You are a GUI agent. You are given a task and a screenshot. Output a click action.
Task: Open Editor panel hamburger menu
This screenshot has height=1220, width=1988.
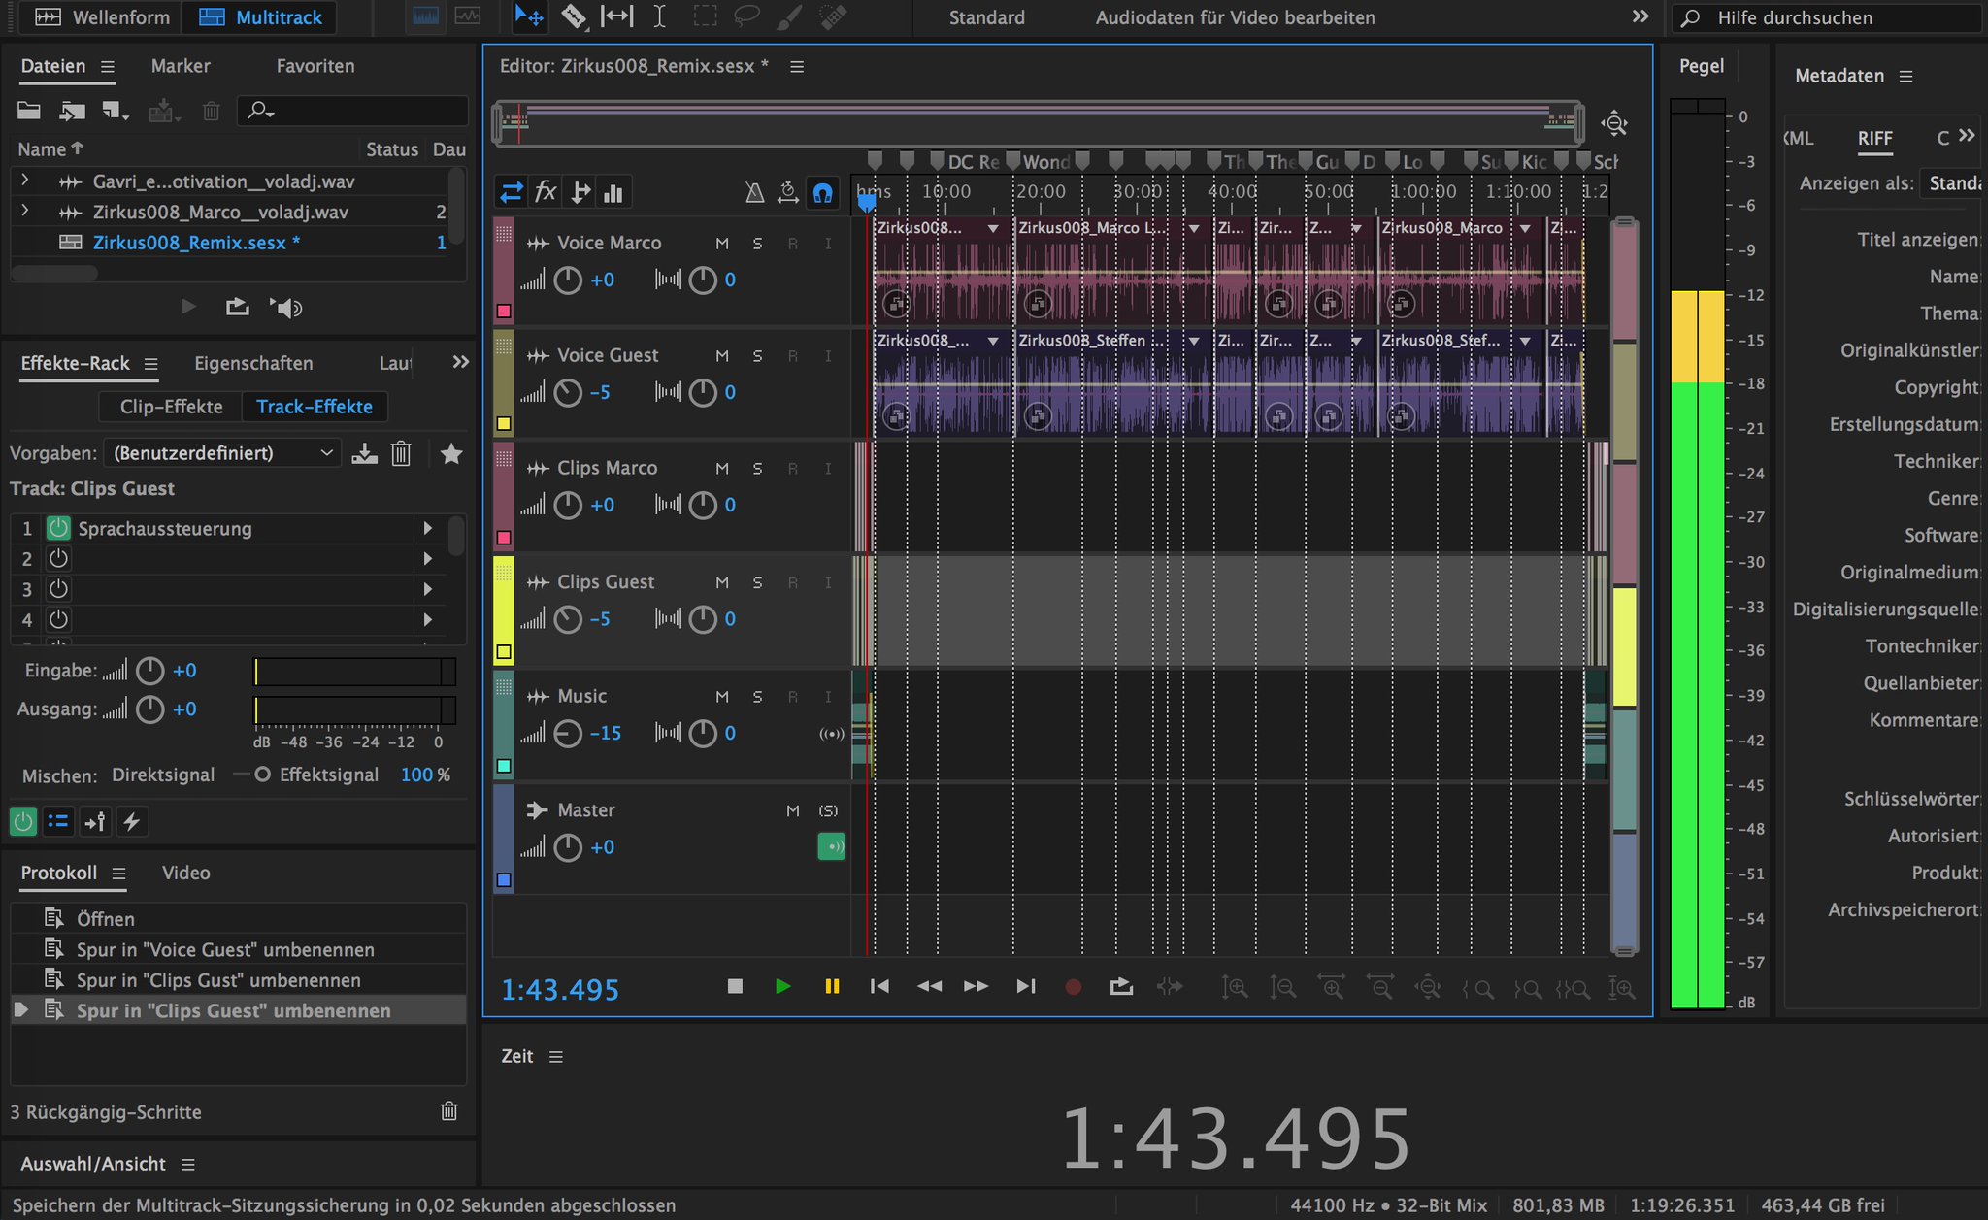[797, 66]
